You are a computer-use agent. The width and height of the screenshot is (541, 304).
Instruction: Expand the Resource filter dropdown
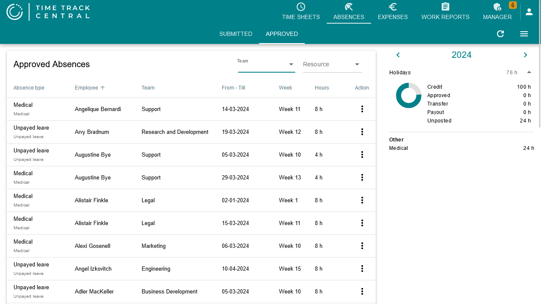tap(357, 64)
